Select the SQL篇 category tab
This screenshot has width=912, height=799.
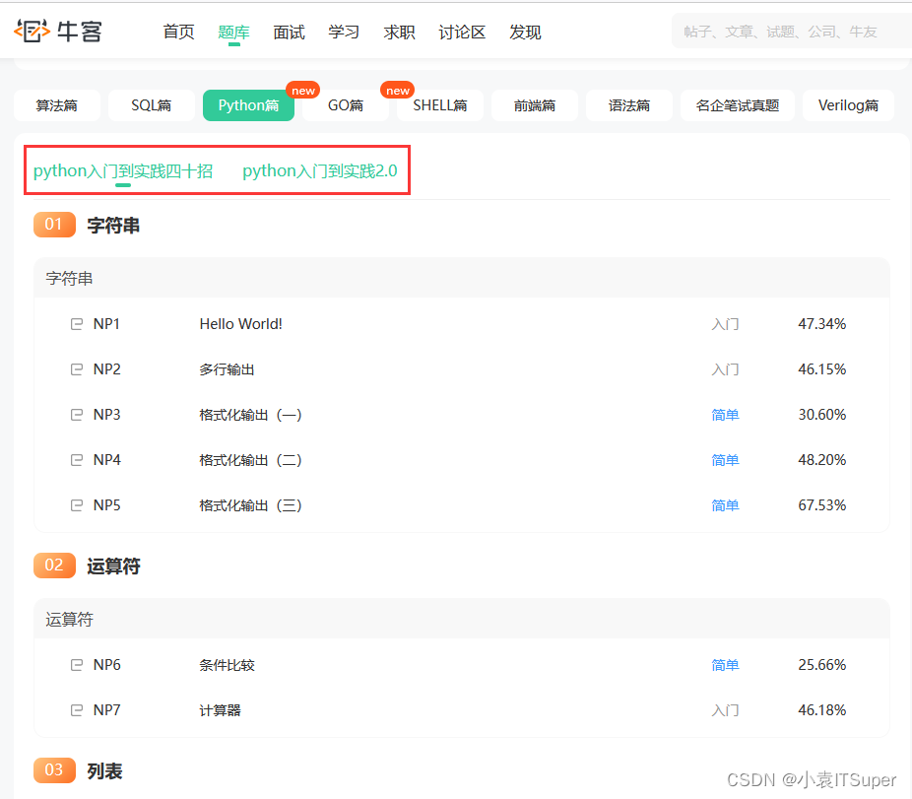pos(152,105)
